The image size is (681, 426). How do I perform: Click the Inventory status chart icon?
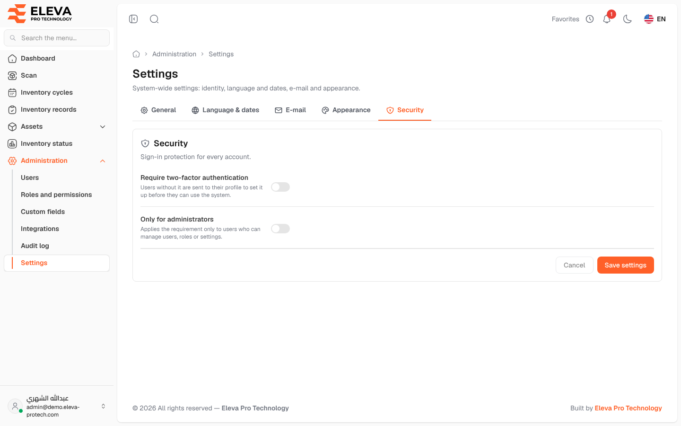coord(12,144)
